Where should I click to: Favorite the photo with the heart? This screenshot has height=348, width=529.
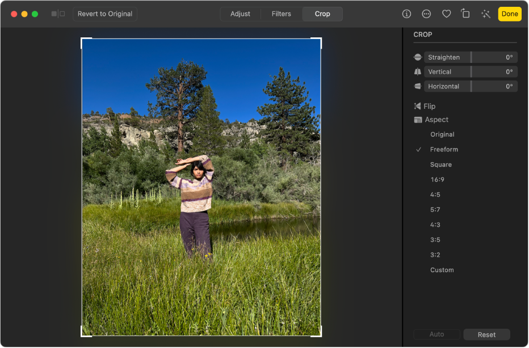(446, 14)
